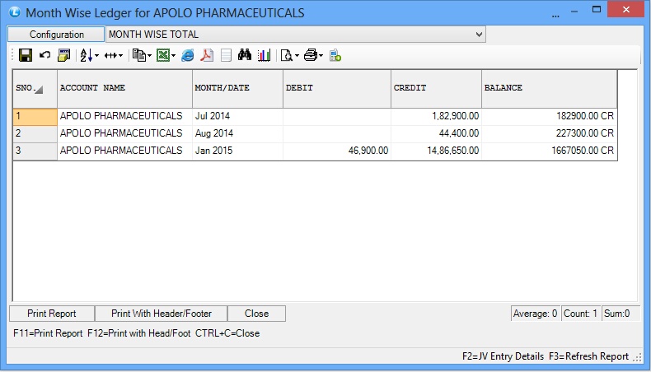Image resolution: width=651 pixels, height=372 pixels.
Task: Sort by the SNO. column header
Action: click(x=35, y=88)
